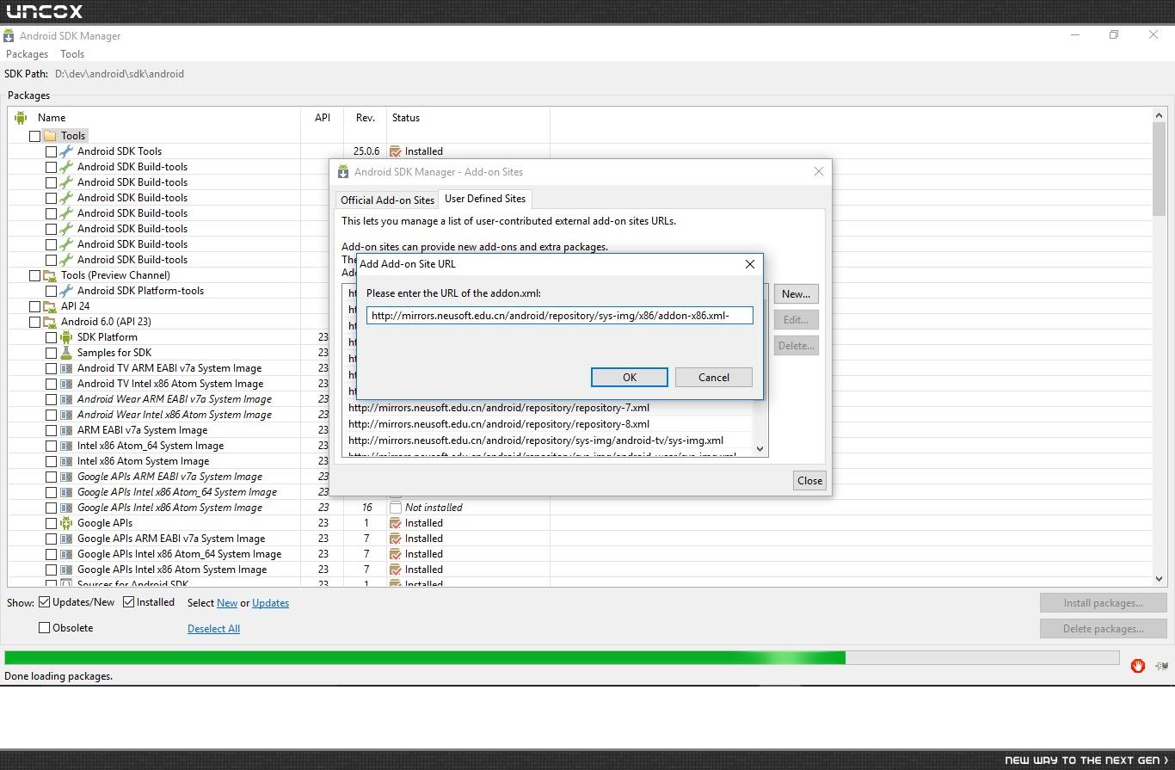Click the New... button in Add-on Sites

[x=796, y=294]
